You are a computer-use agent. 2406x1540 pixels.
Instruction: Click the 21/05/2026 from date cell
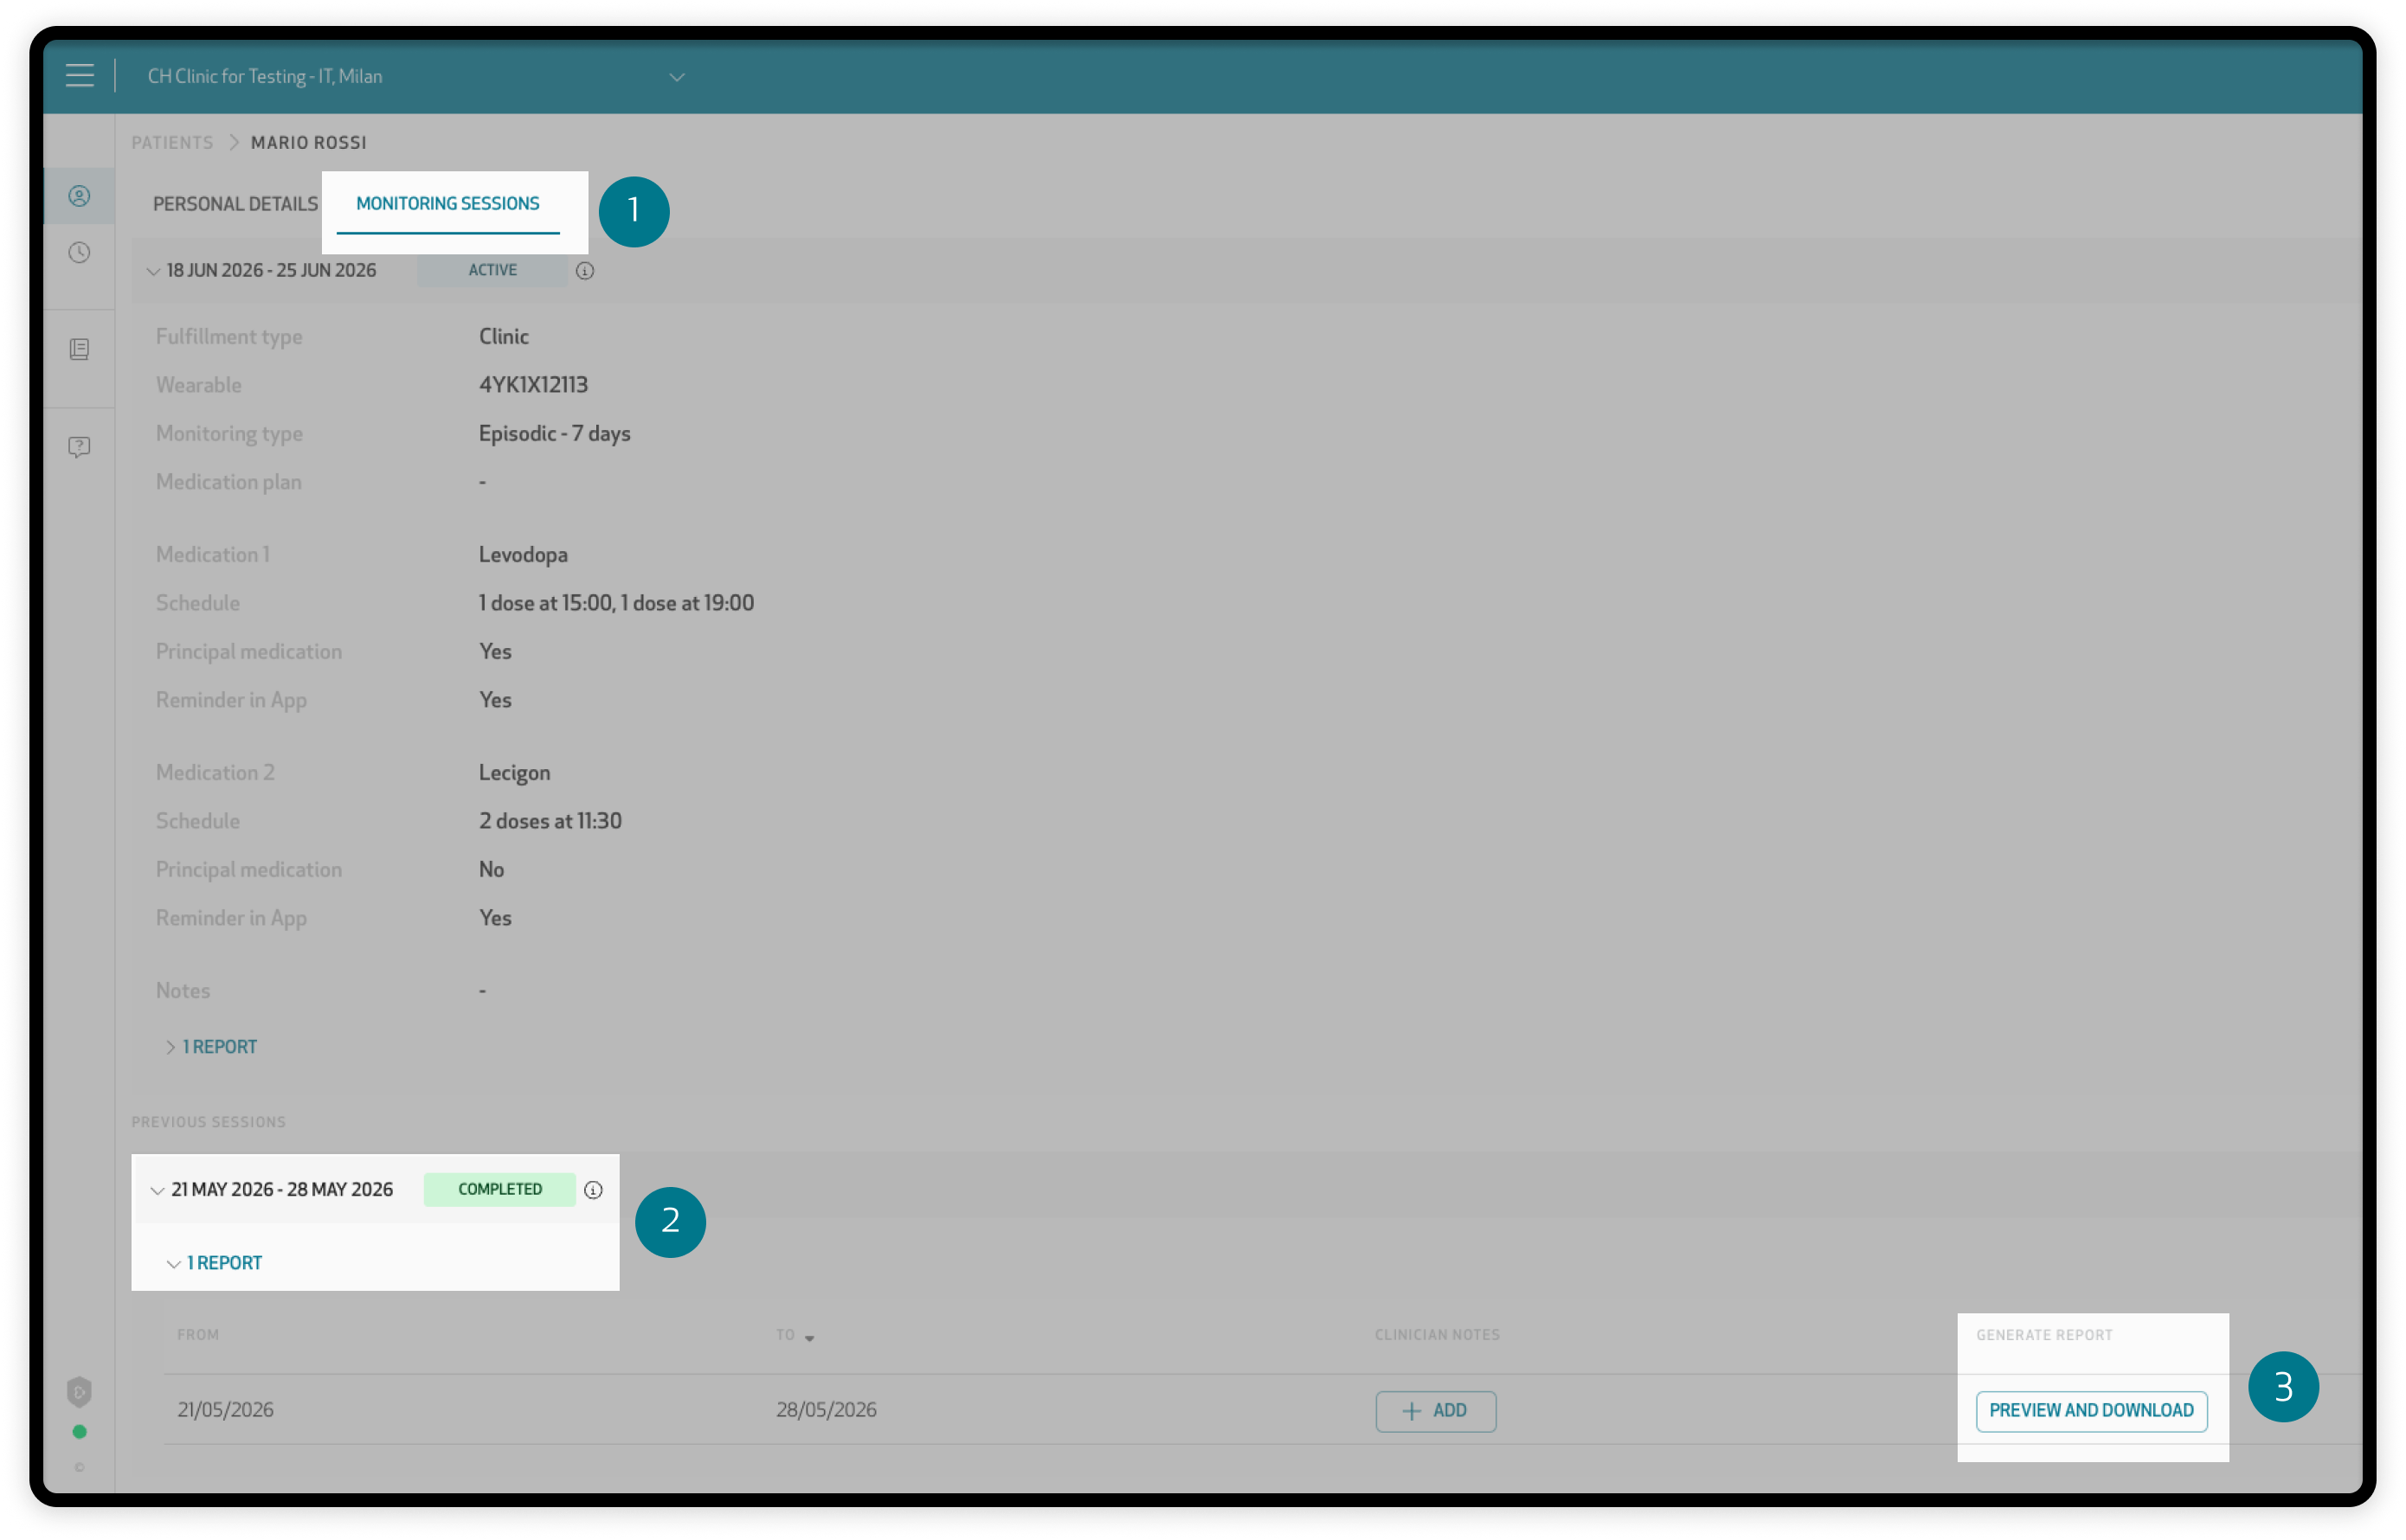(225, 1410)
